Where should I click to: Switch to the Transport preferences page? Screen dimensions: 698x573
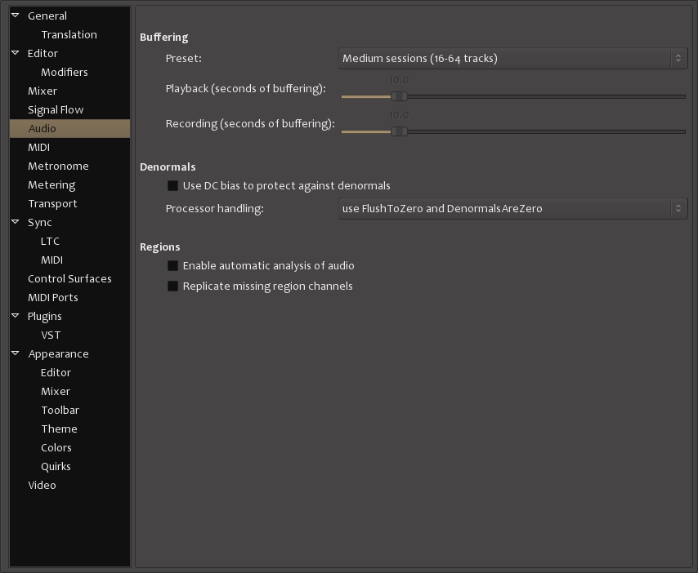[52, 203]
